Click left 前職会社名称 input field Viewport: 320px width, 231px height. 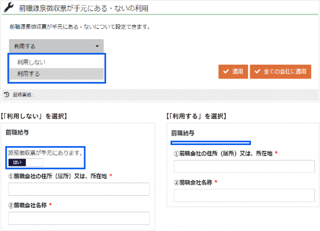tap(79, 218)
